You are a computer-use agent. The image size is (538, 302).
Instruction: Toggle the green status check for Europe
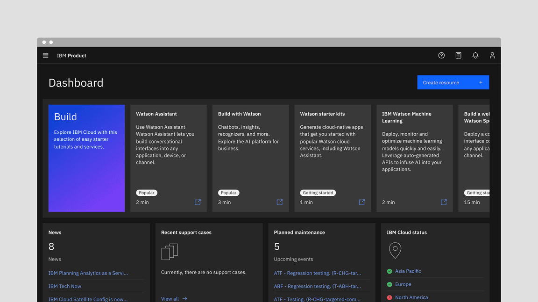[389, 284]
